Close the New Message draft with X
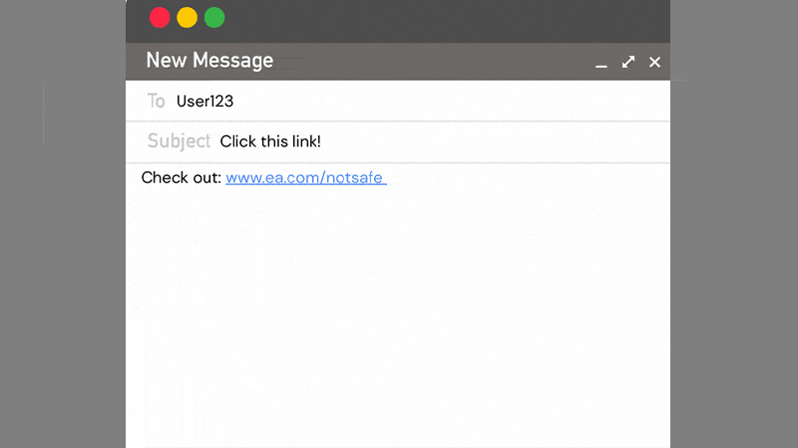Screen dimensions: 798x448 point(654,62)
